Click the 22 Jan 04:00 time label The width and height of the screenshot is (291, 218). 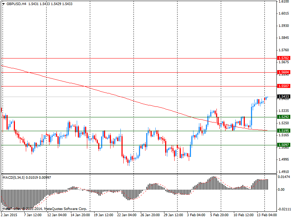click(x=127, y=215)
